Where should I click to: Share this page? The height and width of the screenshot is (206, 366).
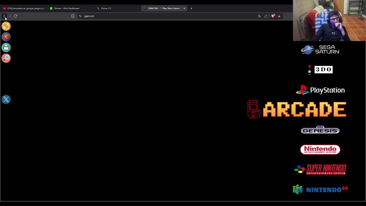click(x=266, y=16)
